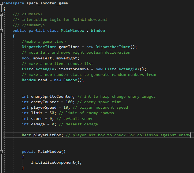Viewport: 194px width, 173px height.
Task: Click the Window base class name
Action: click(98, 30)
